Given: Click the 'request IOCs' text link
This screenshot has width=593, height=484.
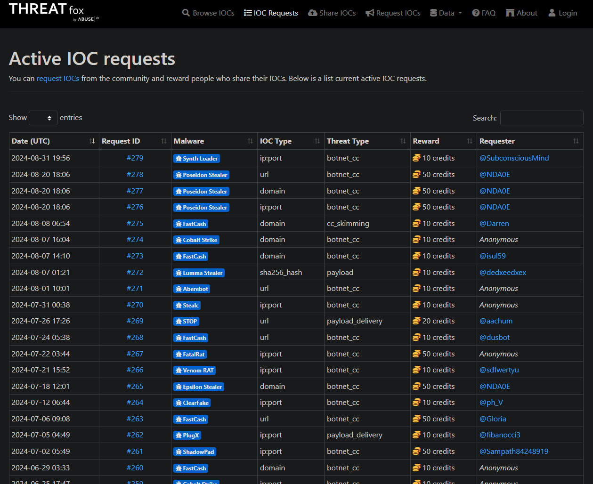Looking at the screenshot, I should tap(58, 79).
